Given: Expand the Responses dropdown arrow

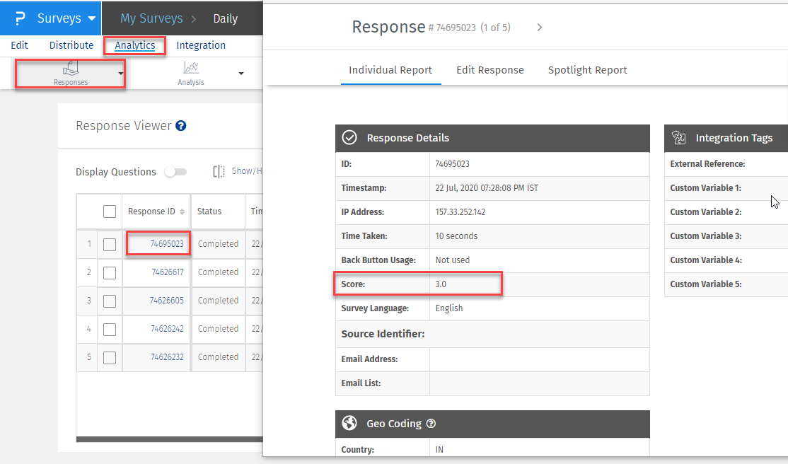Looking at the screenshot, I should (x=121, y=74).
